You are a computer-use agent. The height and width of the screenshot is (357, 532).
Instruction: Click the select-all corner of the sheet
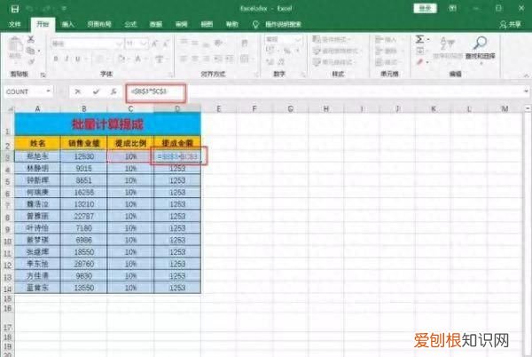tap(10, 108)
